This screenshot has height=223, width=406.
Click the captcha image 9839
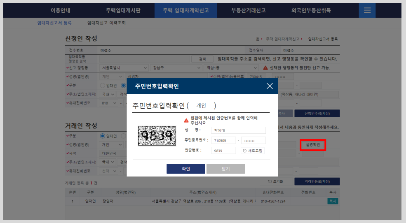[157, 136]
